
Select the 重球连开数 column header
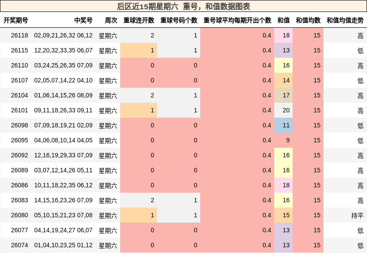pyautogui.click(x=139, y=20)
